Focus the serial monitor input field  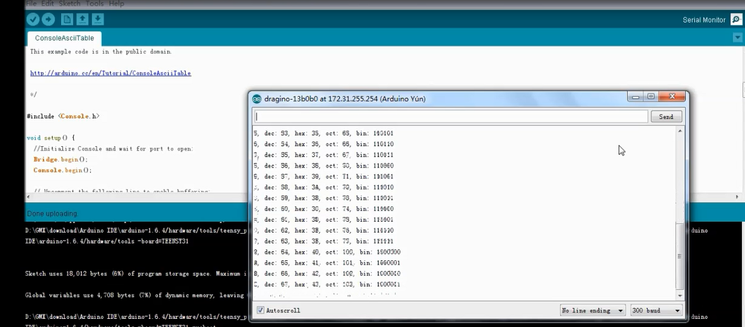(x=451, y=117)
